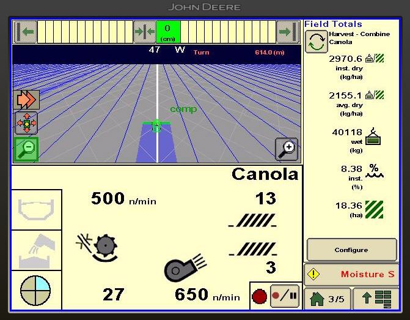Zoom out the guidance map view
This screenshot has width=410, height=320.
26,149
